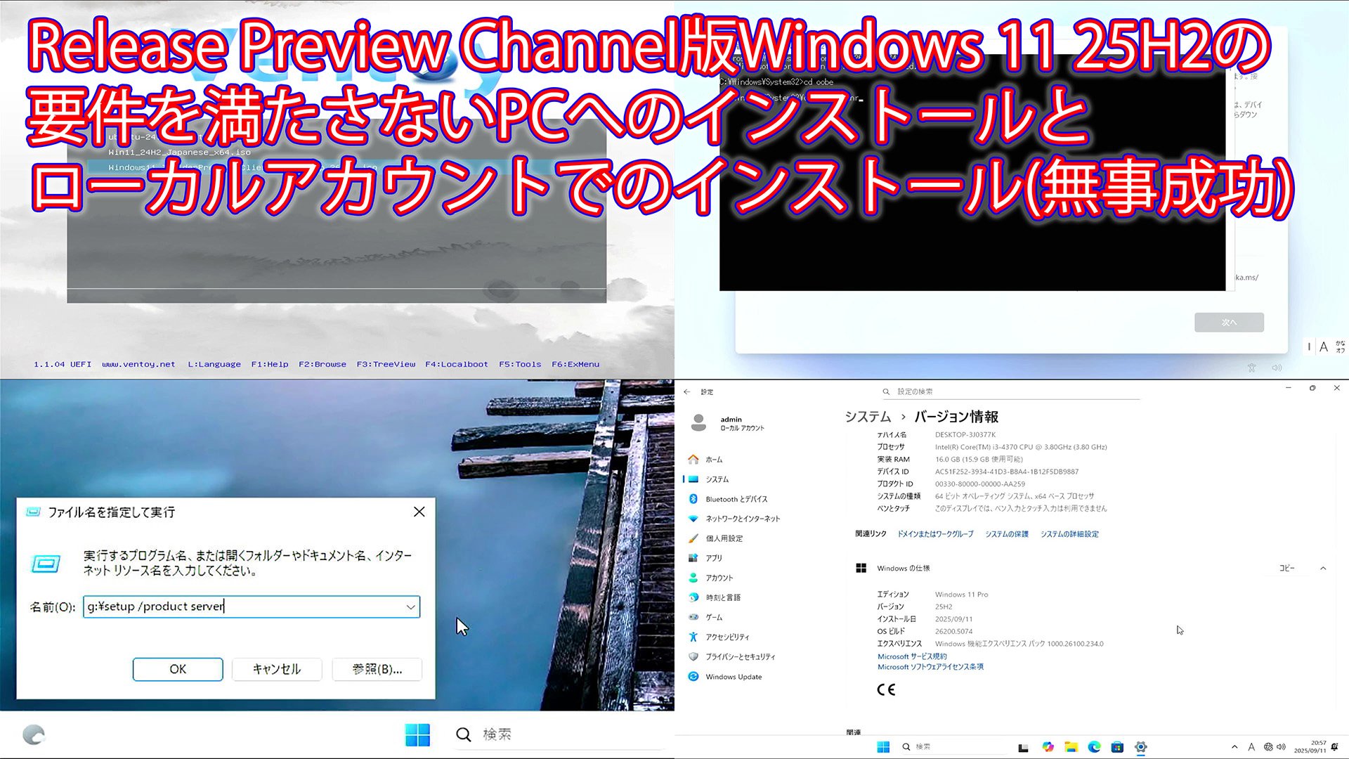The height and width of the screenshot is (759, 1349).
Task: Open Windows Update in the Settings sidebar
Action: click(x=725, y=677)
